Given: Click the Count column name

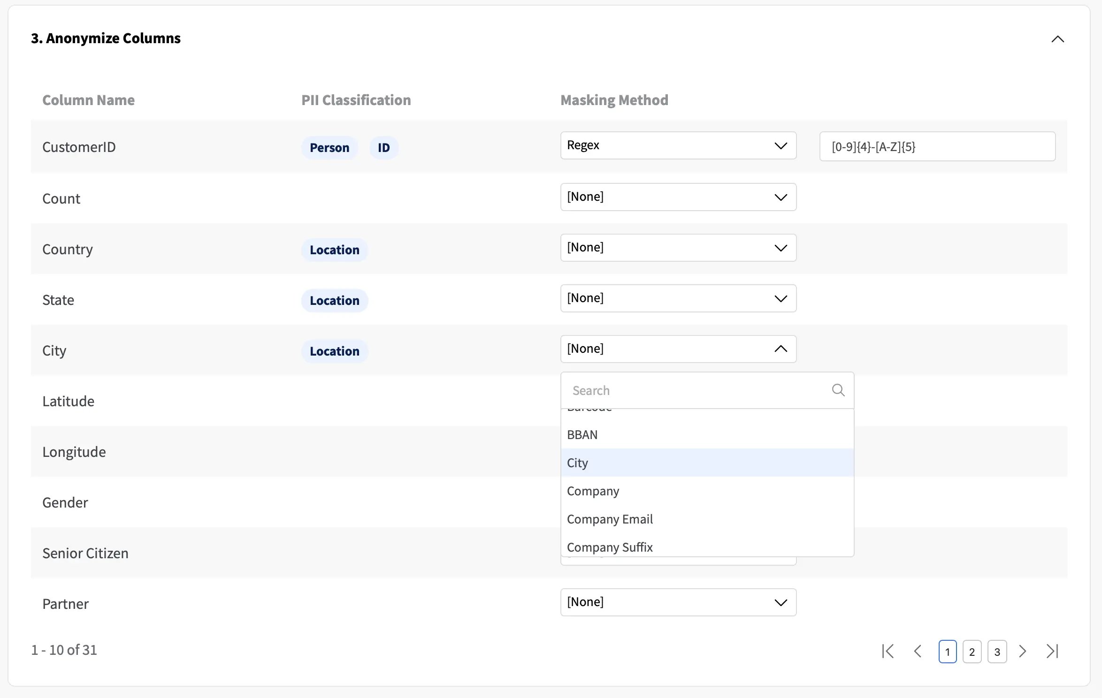Looking at the screenshot, I should [x=61, y=198].
